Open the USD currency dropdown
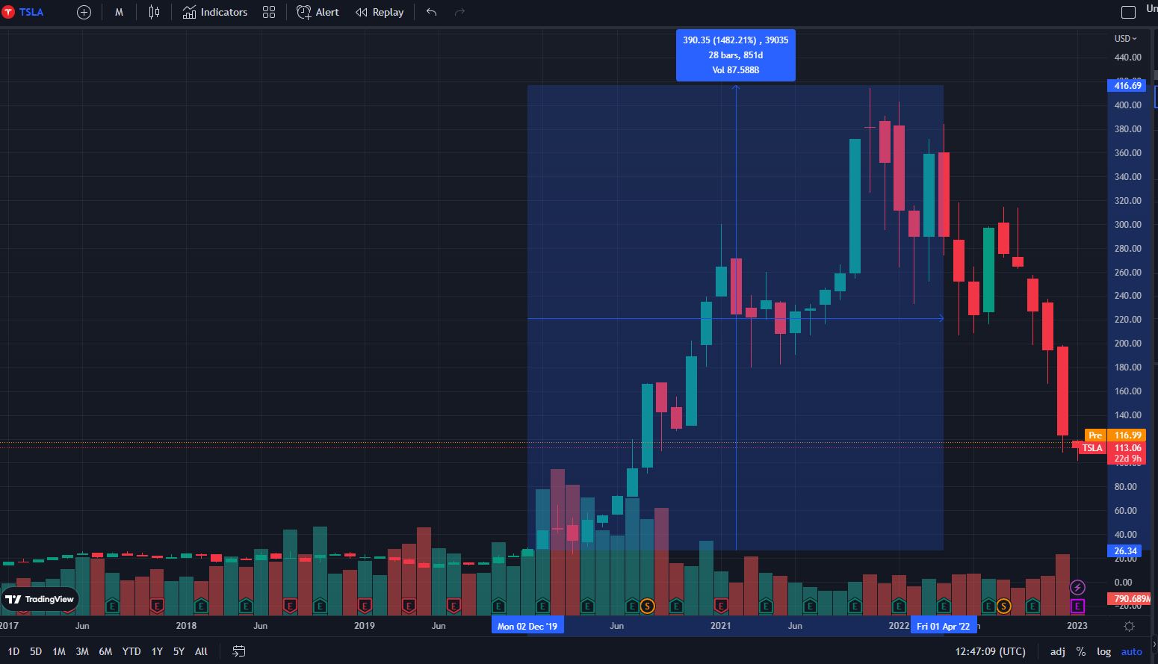 (1125, 38)
